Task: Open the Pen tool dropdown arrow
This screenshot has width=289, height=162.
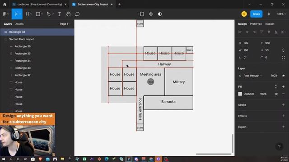Action: 53,14
